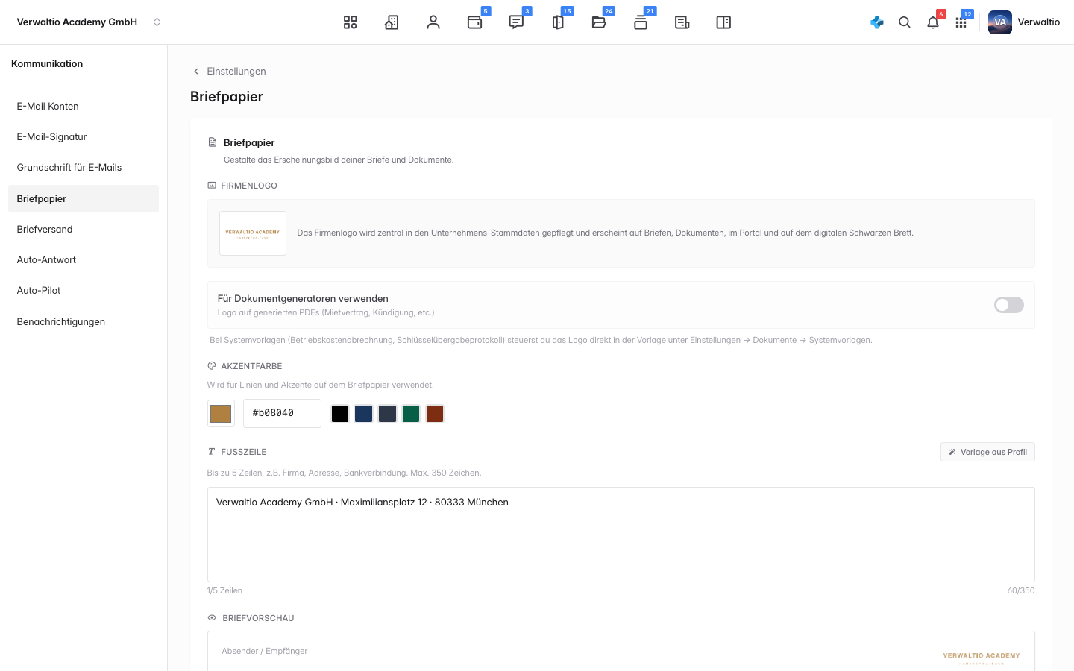
Task: Click the blue assistant logo icon
Action: 877,22
